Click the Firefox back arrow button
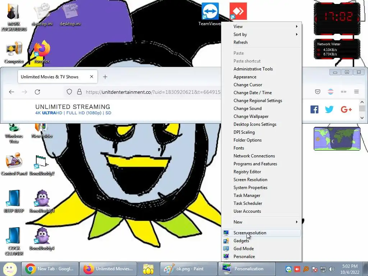368x276 pixels. pyautogui.click(x=11, y=92)
